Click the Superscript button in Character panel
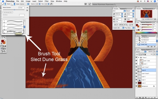The width and height of the screenshot is (158, 99). tap(125, 25)
